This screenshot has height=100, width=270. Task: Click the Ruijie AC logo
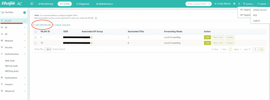coord(12,4)
